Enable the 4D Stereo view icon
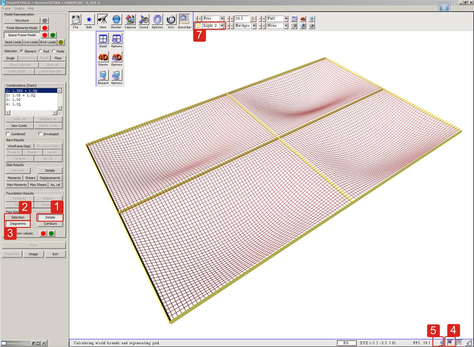This screenshot has height=347, width=474. coord(103,58)
